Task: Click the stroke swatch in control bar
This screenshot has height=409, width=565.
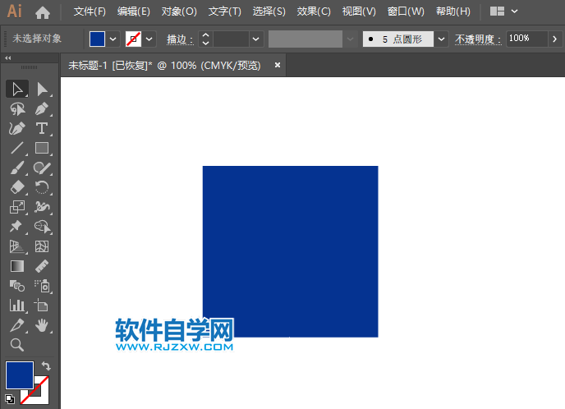Action: pos(133,39)
